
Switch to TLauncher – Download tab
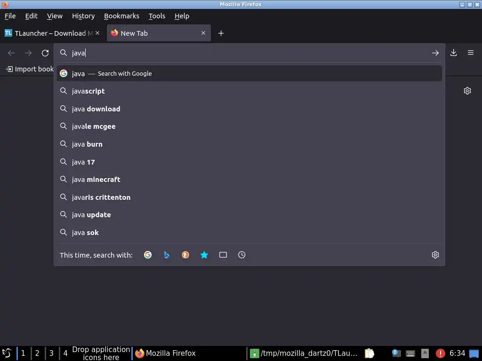[x=52, y=33]
